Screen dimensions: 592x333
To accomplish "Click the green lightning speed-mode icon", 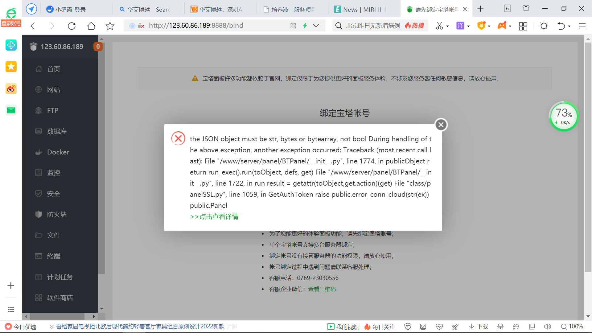I will 305,26.
